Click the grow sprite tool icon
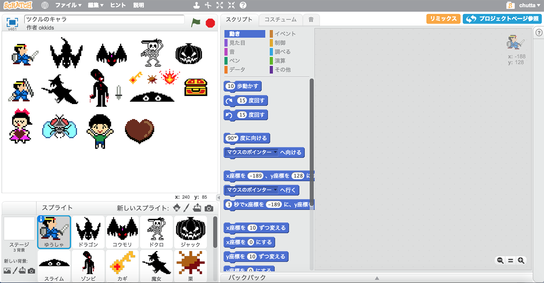Image resolution: width=544 pixels, height=283 pixels. [x=220, y=5]
